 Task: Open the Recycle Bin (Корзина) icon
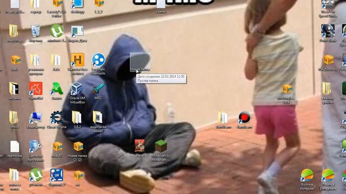[36, 33]
